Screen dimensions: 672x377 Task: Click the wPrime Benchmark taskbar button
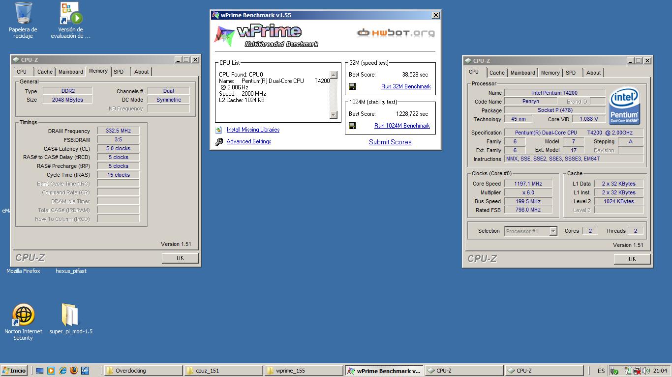(384, 371)
